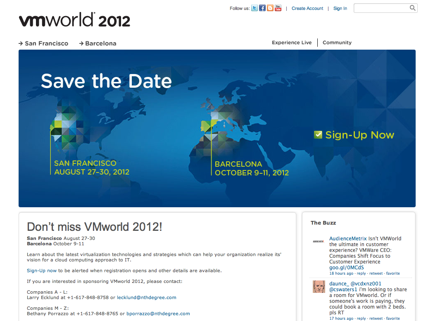Viewport: 433px width, 321px height.
Task: Click Barcelona October 9-11 banner text
Action: tap(252, 168)
